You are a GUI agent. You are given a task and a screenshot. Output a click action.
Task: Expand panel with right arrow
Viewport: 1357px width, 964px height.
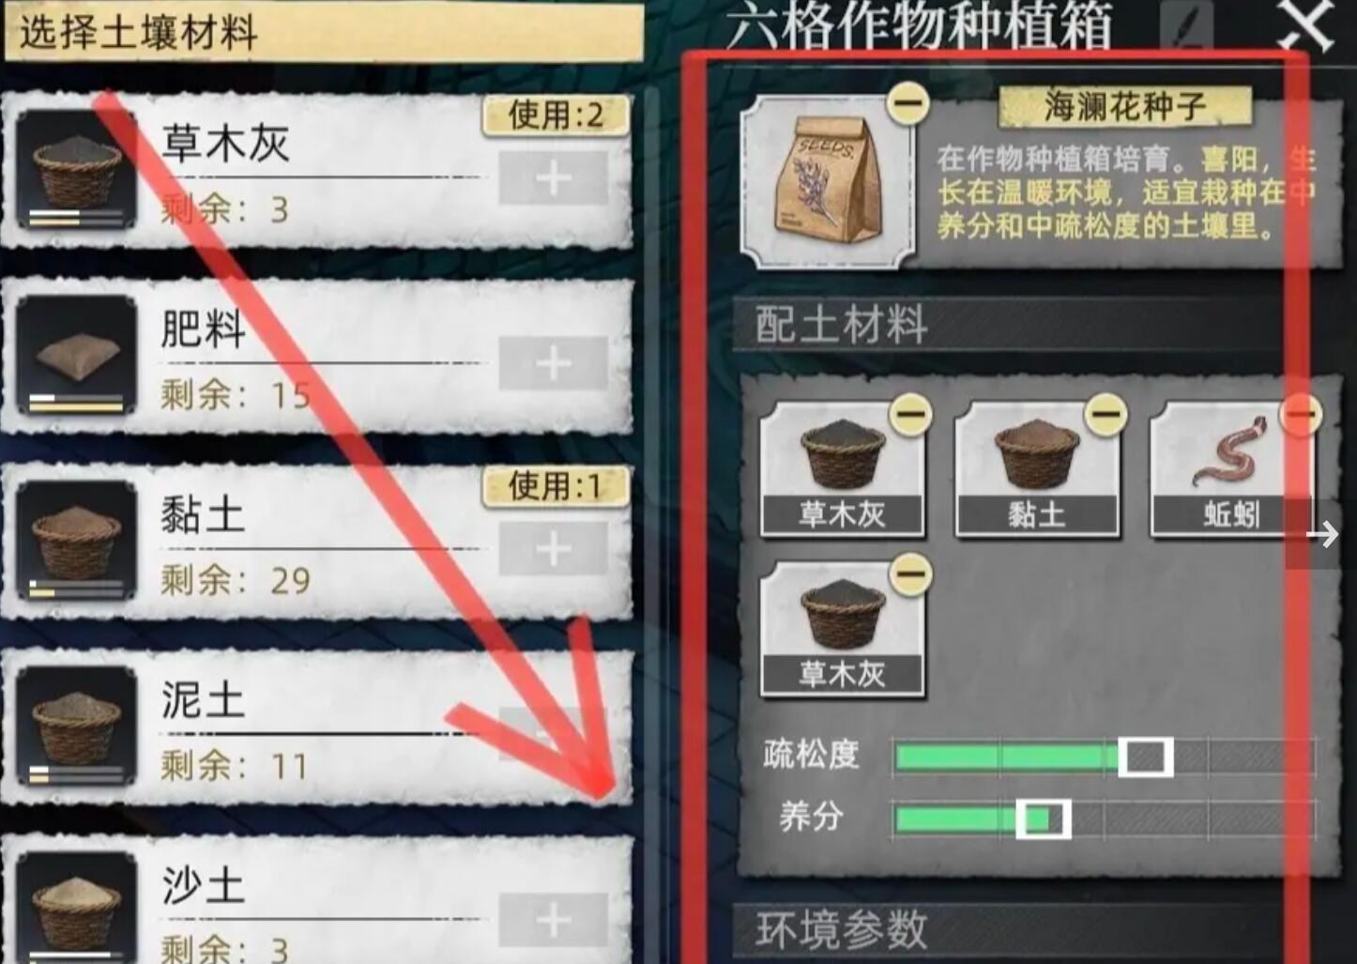coord(1322,535)
